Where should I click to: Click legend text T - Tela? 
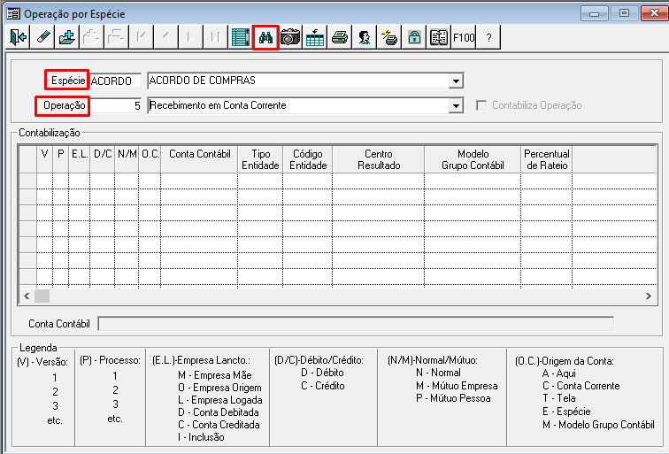pyautogui.click(x=559, y=398)
